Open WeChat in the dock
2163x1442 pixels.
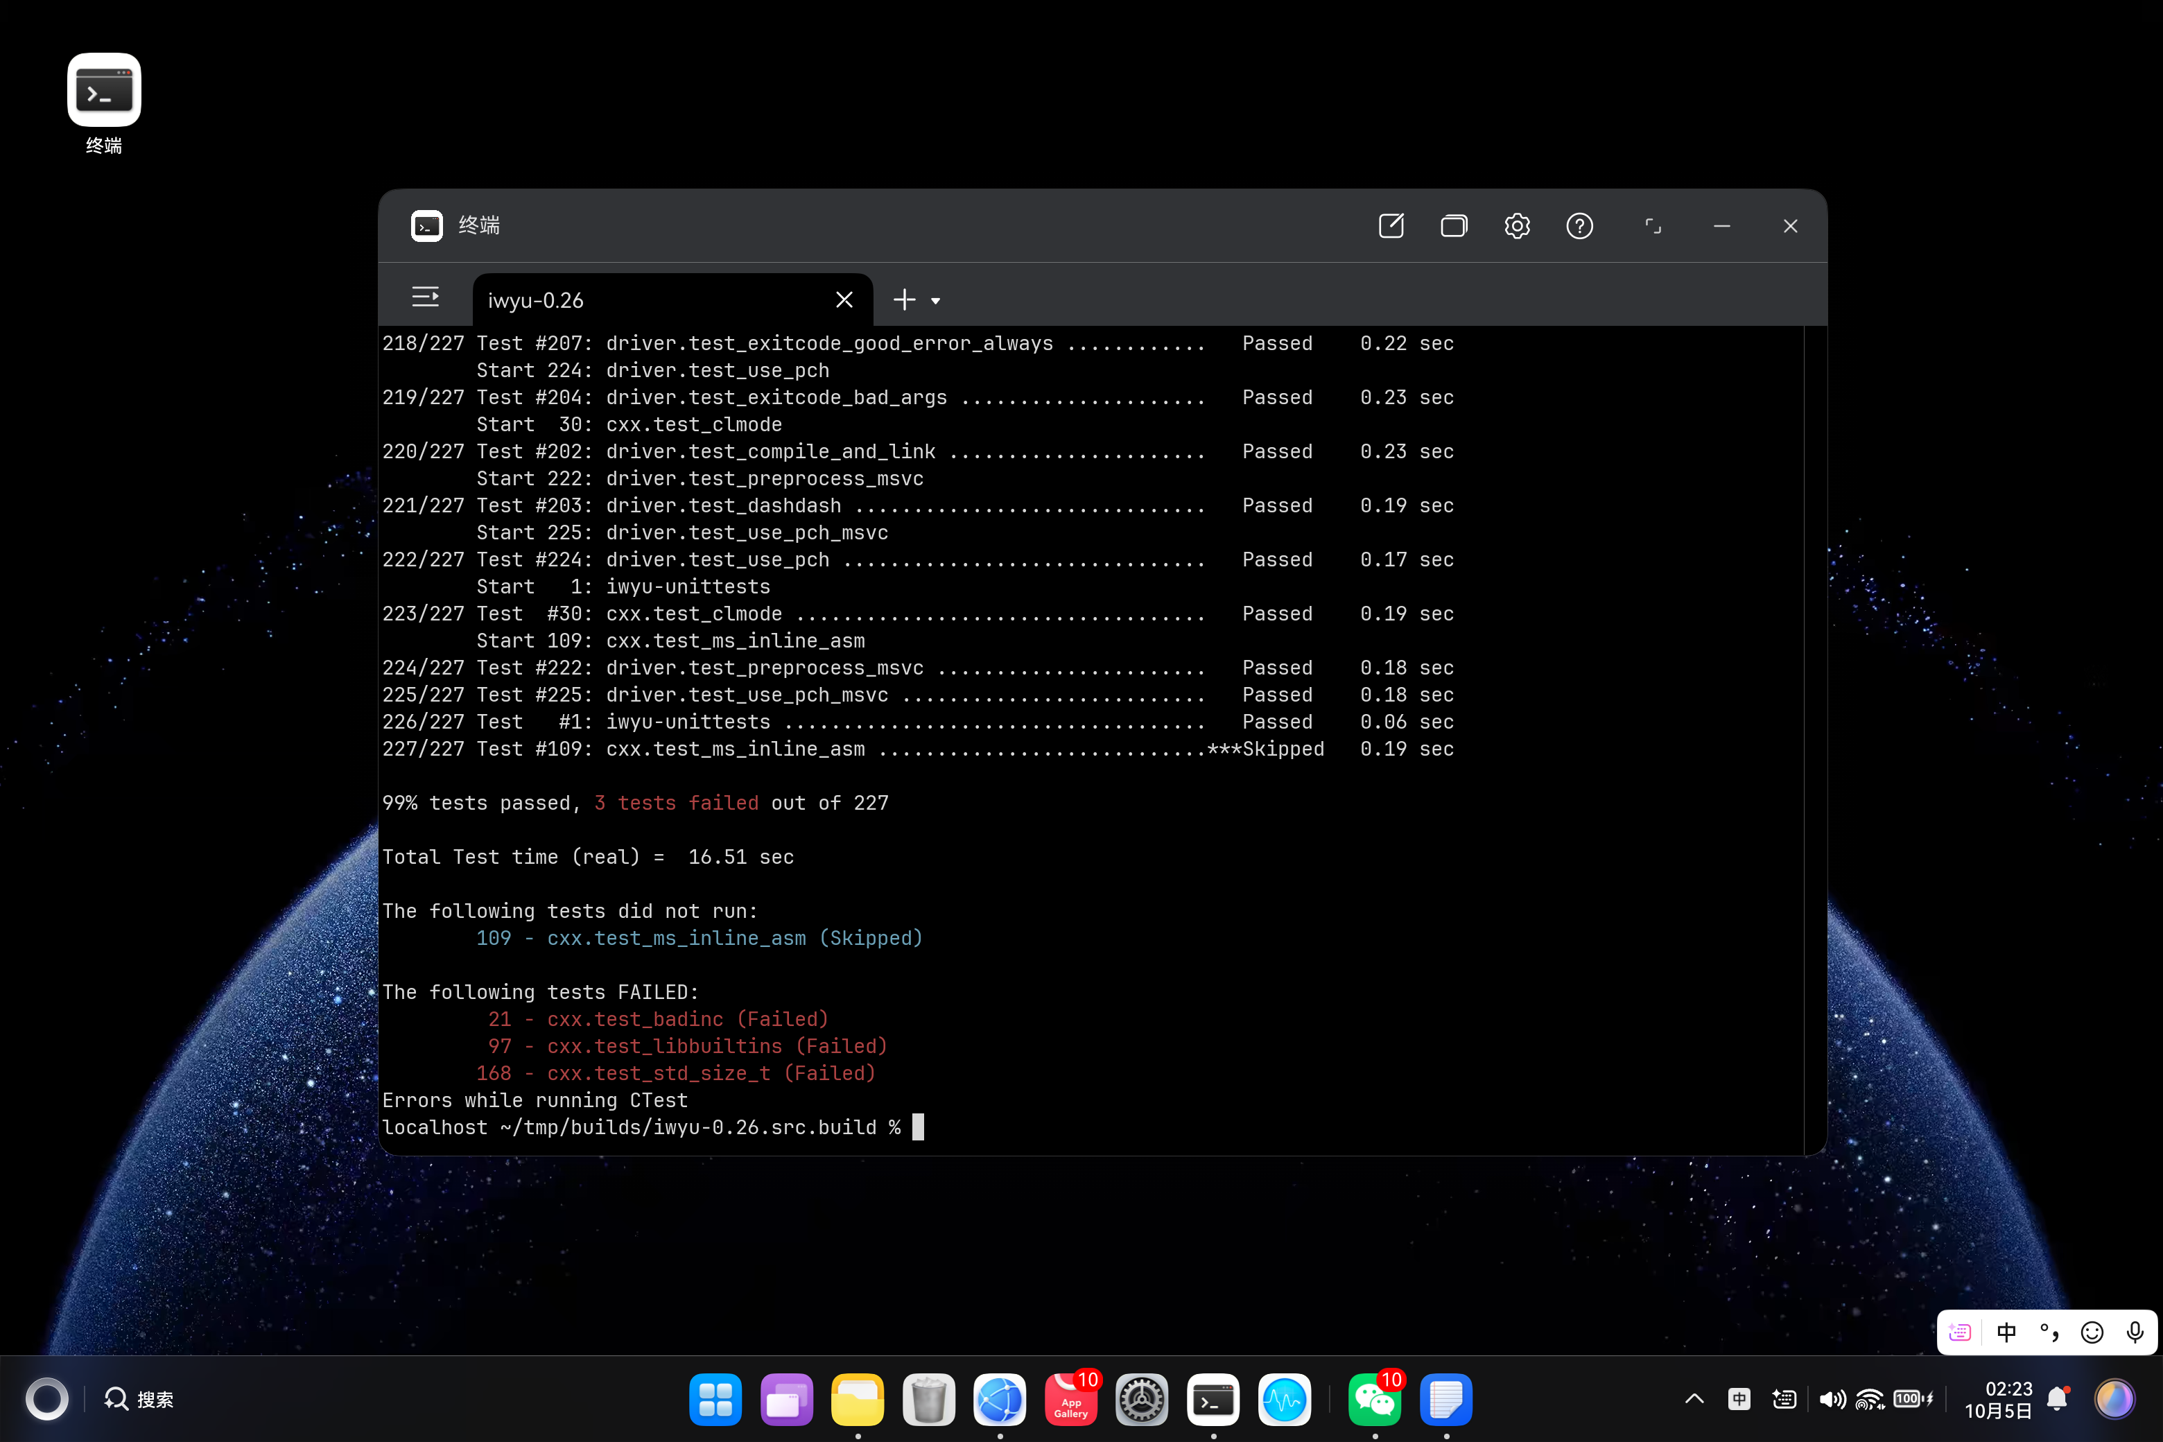tap(1375, 1399)
